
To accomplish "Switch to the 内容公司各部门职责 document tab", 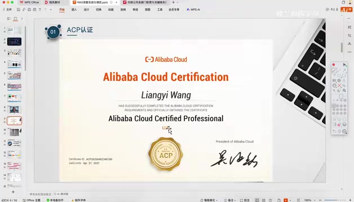I will pos(144,2).
